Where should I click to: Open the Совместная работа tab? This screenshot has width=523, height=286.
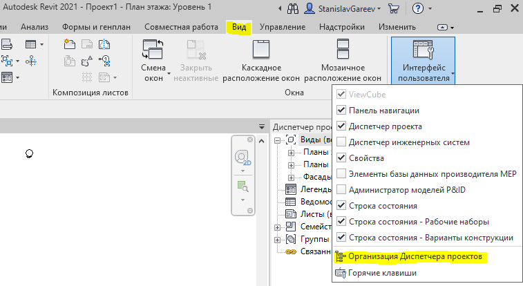click(x=181, y=27)
